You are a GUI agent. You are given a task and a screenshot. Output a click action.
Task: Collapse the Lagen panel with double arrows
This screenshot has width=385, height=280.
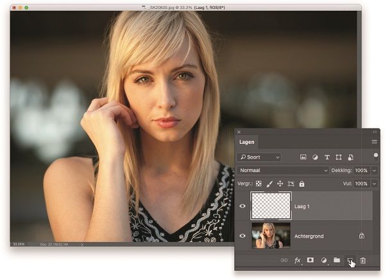(x=375, y=132)
